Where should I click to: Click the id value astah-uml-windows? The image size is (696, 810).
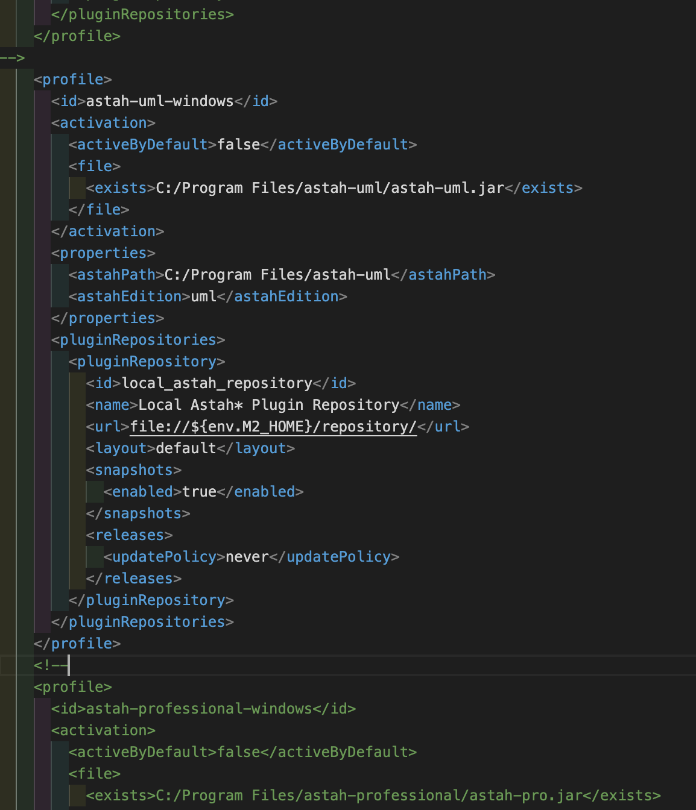click(x=160, y=101)
